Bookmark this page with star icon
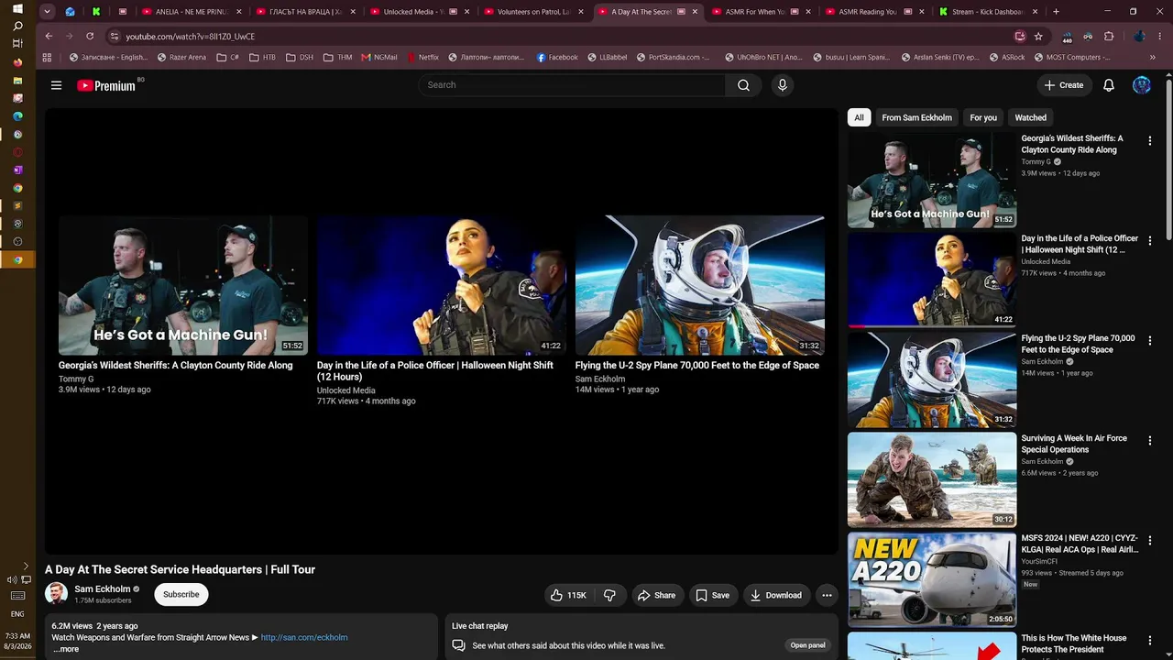 tap(1038, 36)
